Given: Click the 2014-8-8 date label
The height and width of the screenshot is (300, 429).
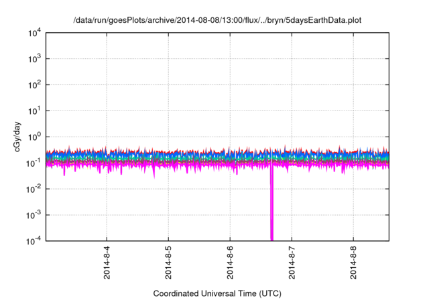Looking at the screenshot, I should (353, 262).
